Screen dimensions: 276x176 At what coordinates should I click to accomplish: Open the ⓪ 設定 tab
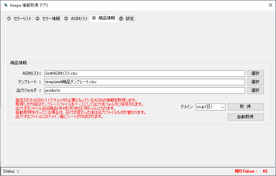click(x=127, y=18)
